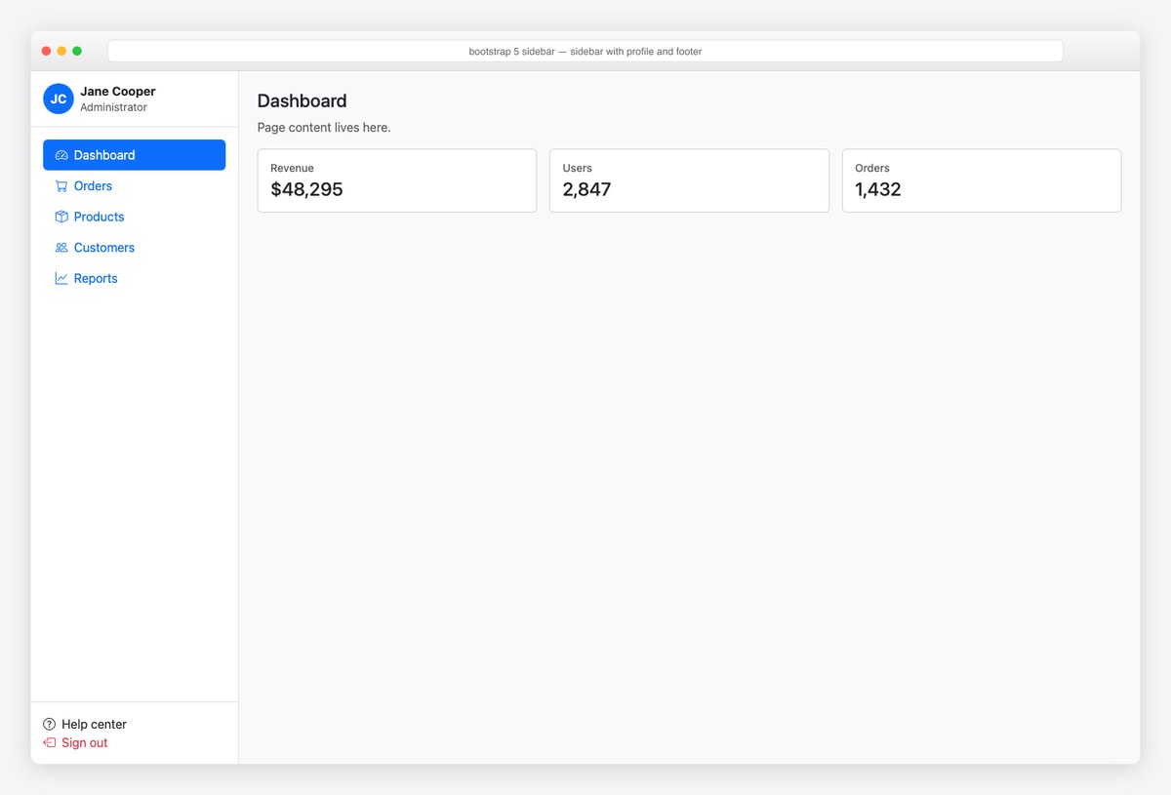Select the Orders stat card label
This screenshot has width=1171, height=795.
click(872, 168)
